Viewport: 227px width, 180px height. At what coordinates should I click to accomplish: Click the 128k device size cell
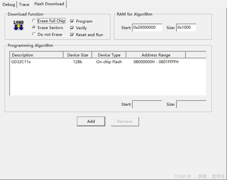(78, 62)
